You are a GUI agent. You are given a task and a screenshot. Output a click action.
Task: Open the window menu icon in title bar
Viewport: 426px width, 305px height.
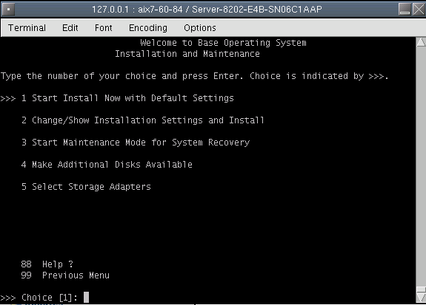pyautogui.click(x=8, y=9)
